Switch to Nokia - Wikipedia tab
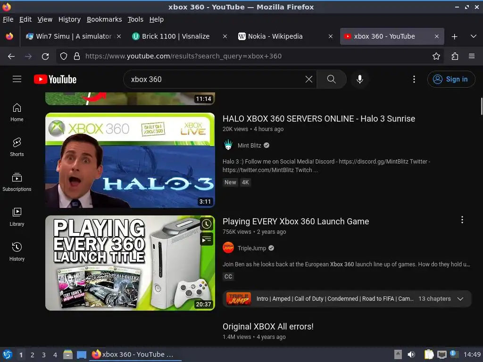 [286, 36]
